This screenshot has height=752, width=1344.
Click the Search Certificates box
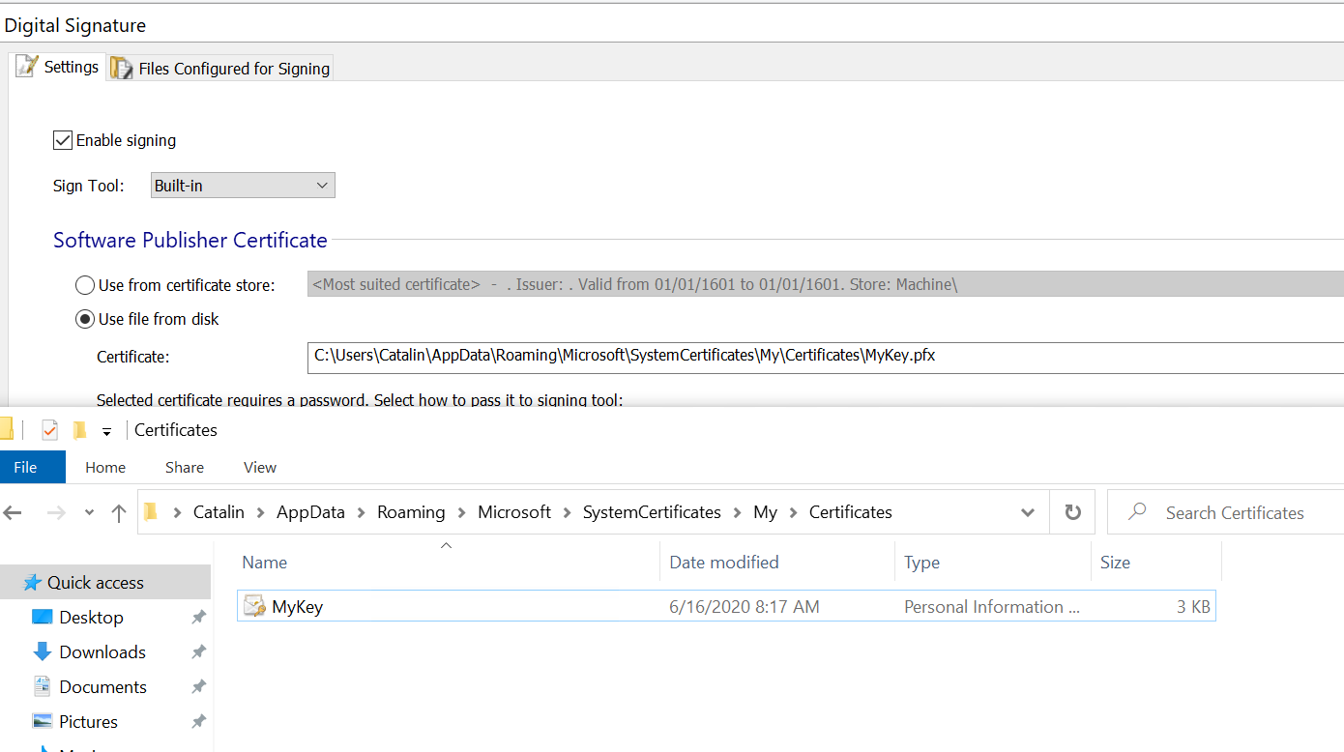[x=1226, y=512]
